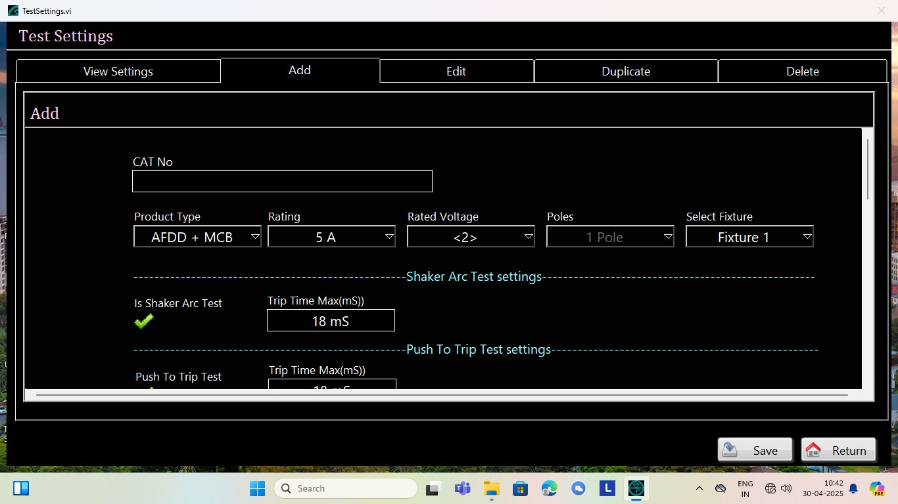Click the CAT No input field
Screen dimensions: 898x504
click(282, 181)
